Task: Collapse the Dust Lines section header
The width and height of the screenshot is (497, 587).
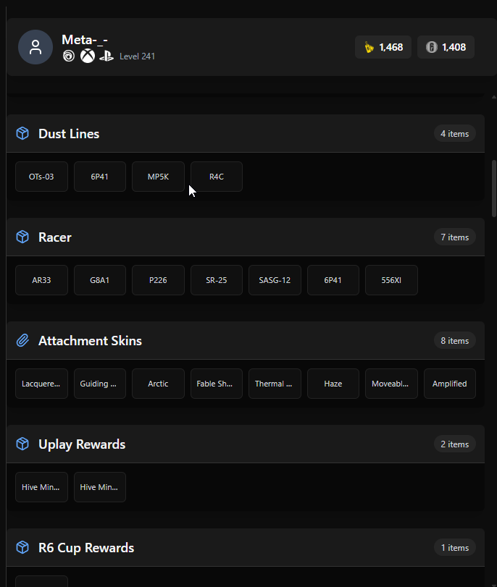Action: (x=246, y=134)
